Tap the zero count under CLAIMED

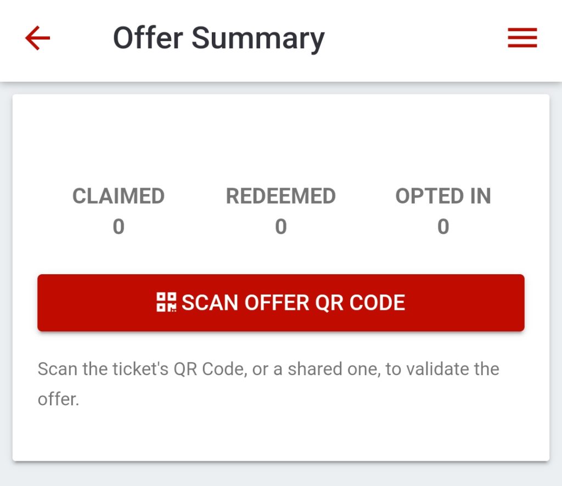(x=119, y=227)
